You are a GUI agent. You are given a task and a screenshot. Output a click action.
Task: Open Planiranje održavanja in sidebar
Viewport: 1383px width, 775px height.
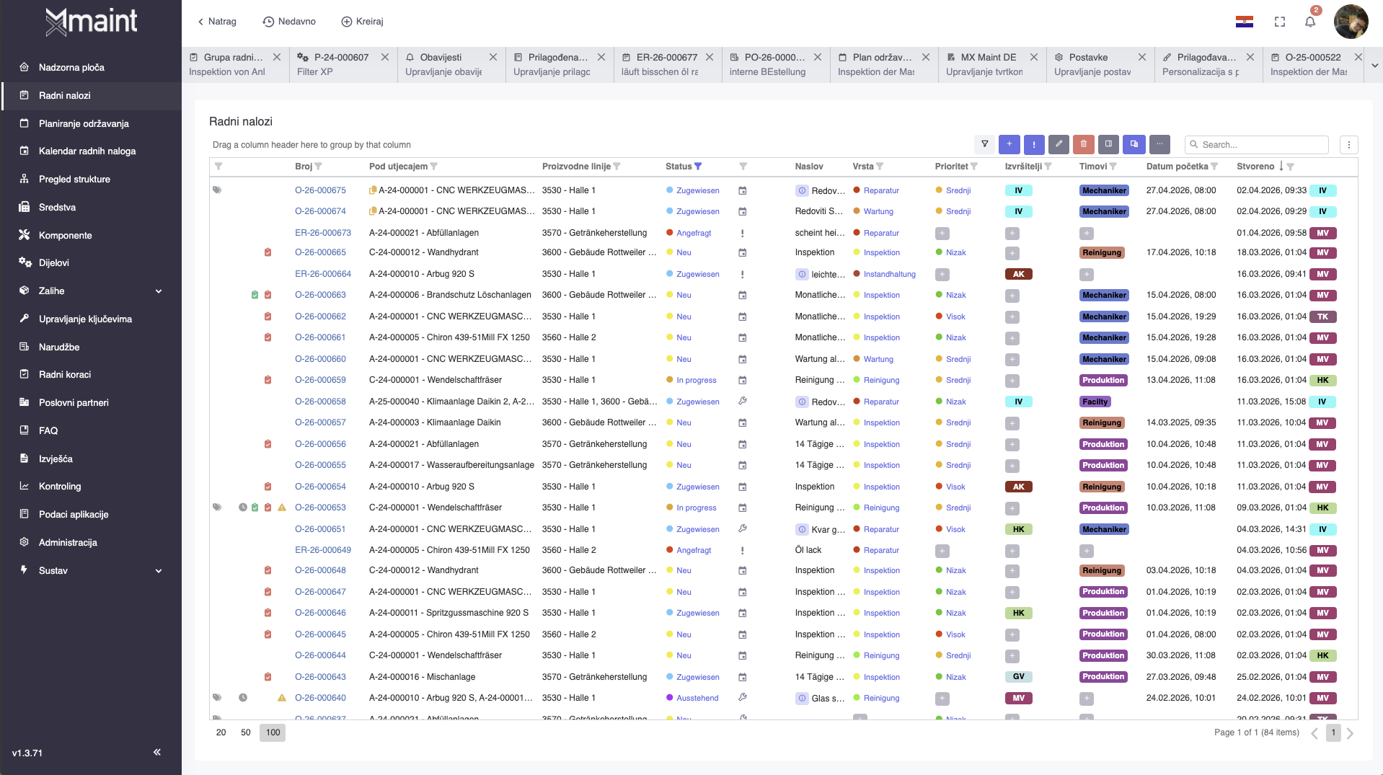[84, 123]
